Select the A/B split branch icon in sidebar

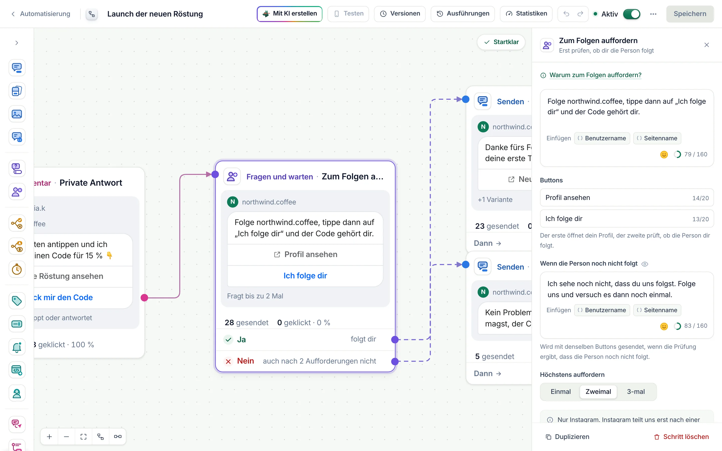pyautogui.click(x=17, y=246)
